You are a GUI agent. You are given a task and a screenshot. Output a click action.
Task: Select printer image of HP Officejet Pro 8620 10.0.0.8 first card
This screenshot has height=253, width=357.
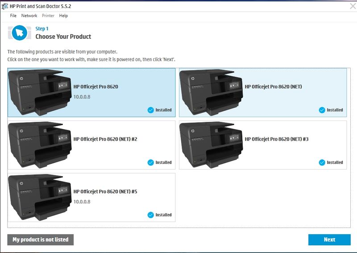(40, 92)
